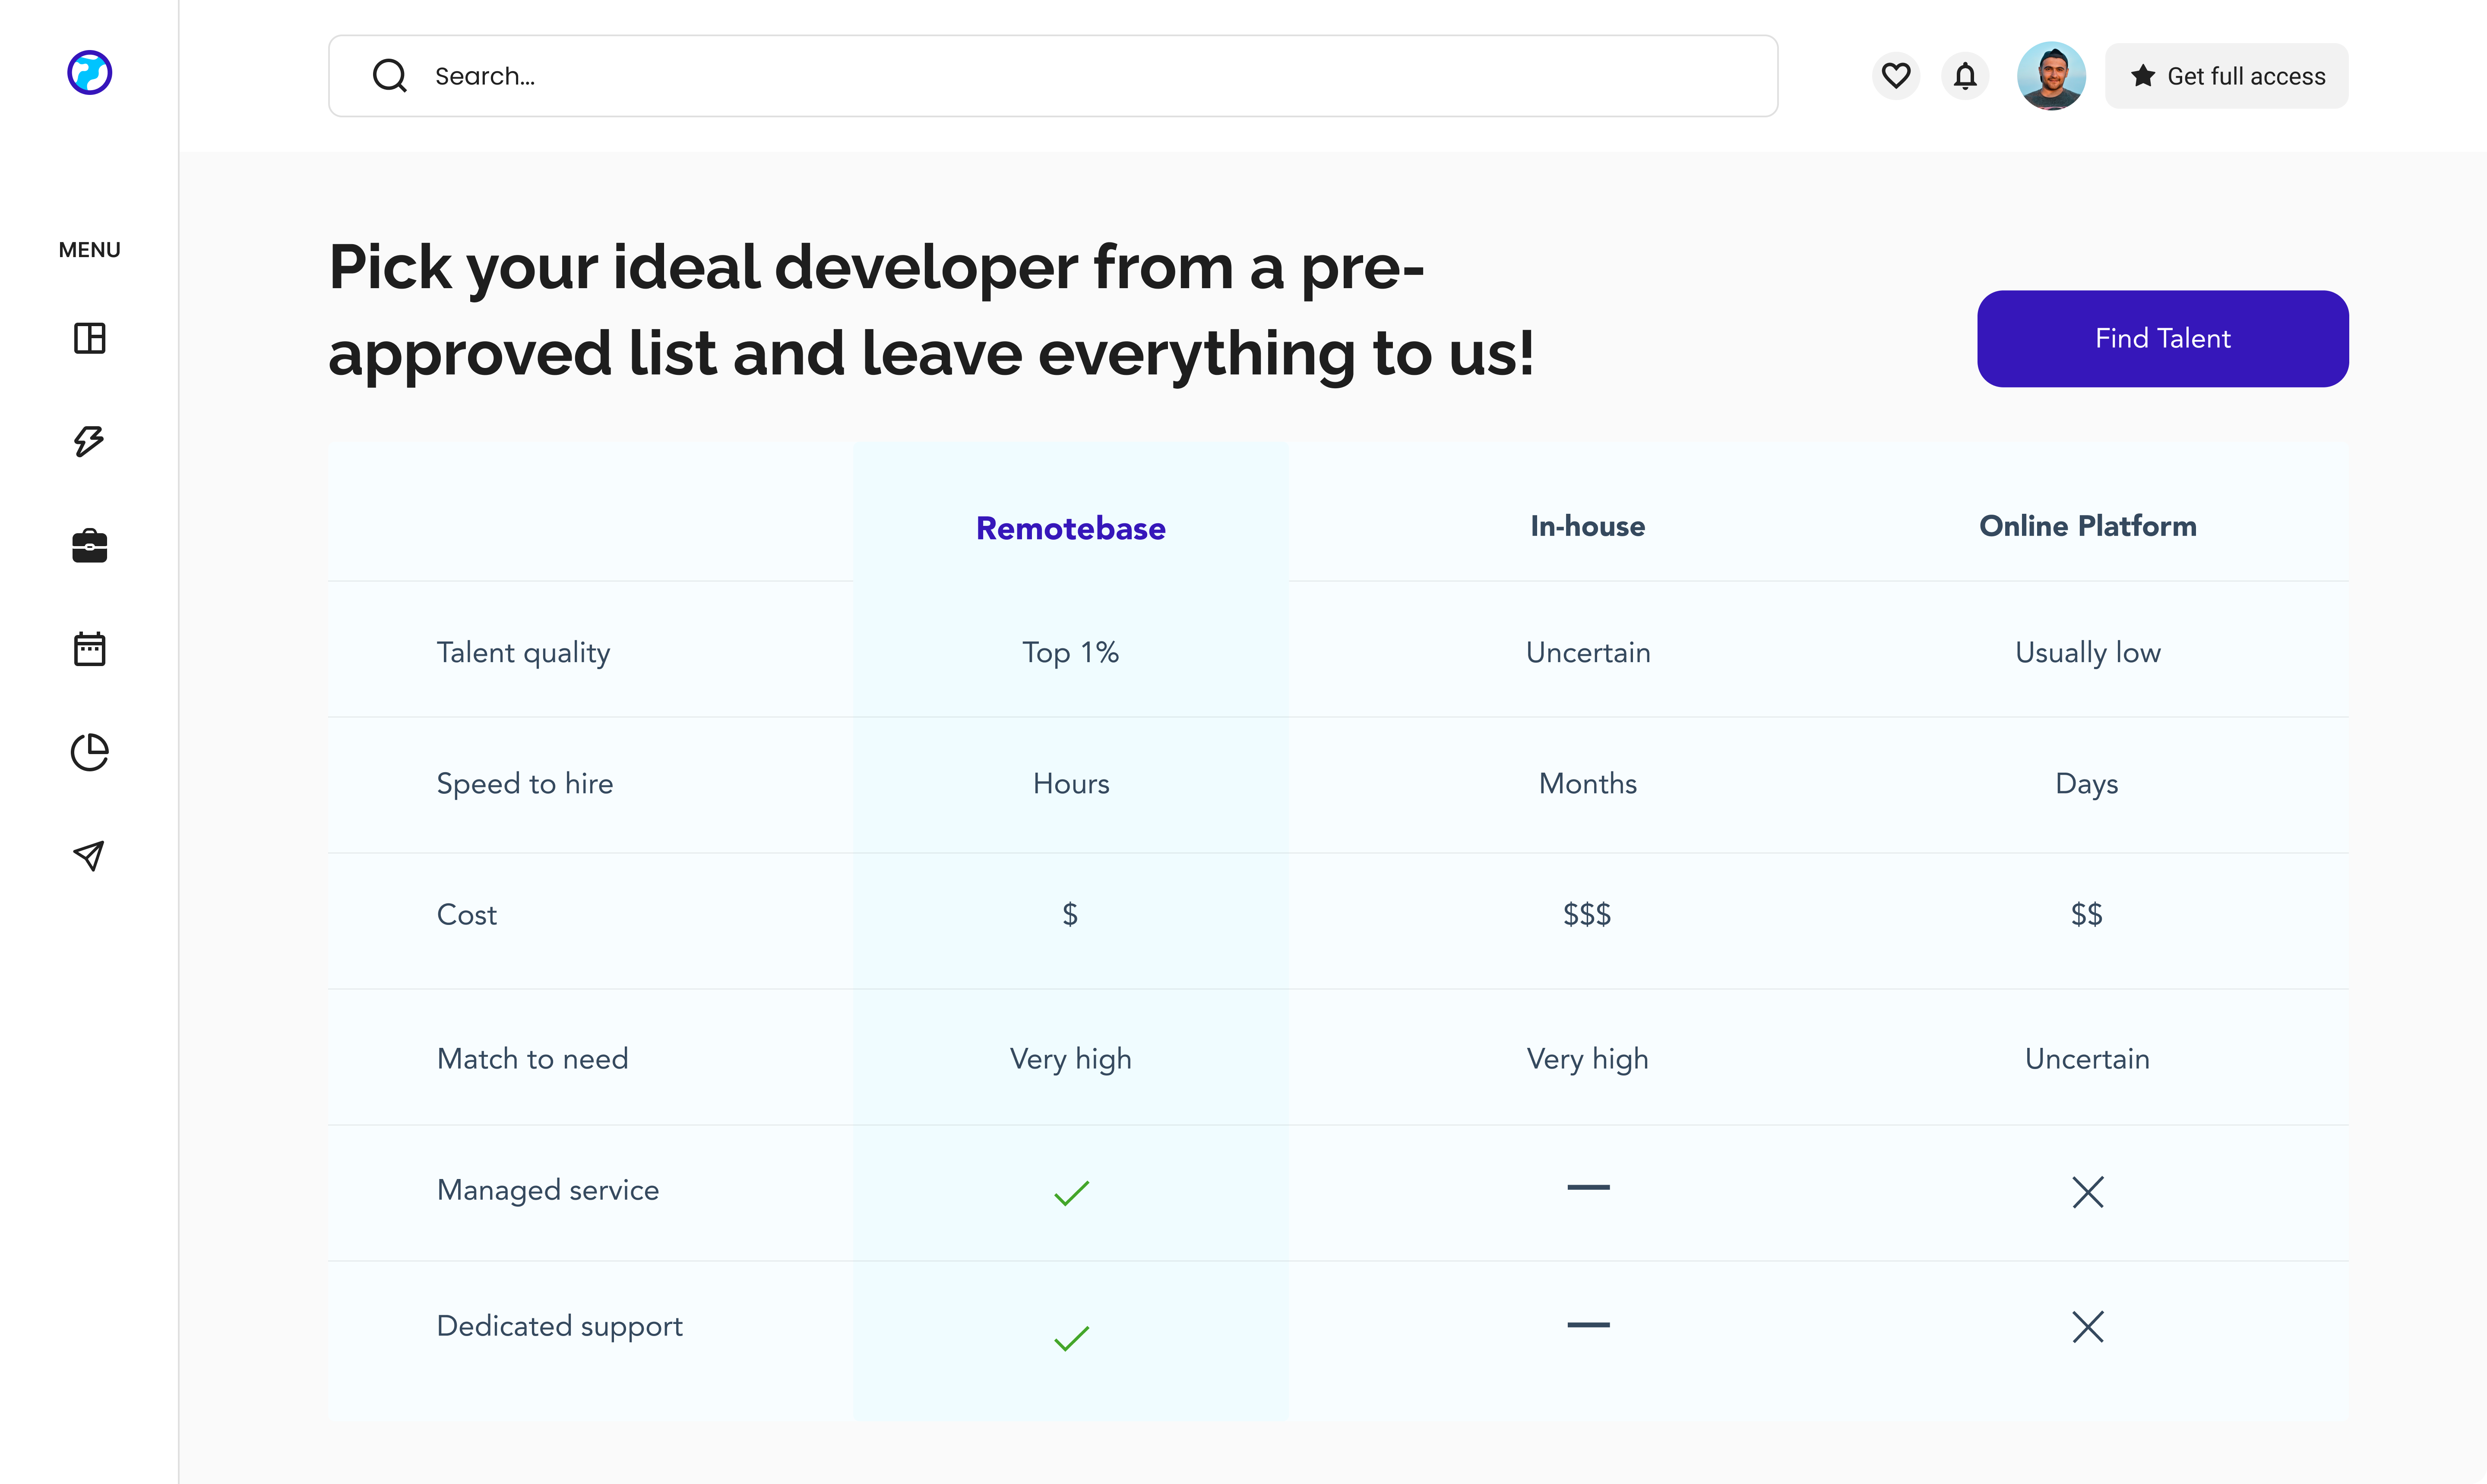The height and width of the screenshot is (1484, 2487).
Task: Click the In-house dash for Dedicated support
Action: 1588,1325
